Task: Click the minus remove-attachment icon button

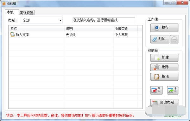Action: (174, 39)
